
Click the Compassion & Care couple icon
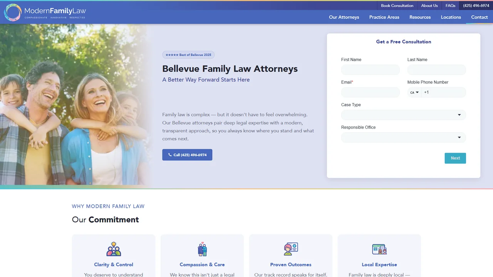[202, 249]
